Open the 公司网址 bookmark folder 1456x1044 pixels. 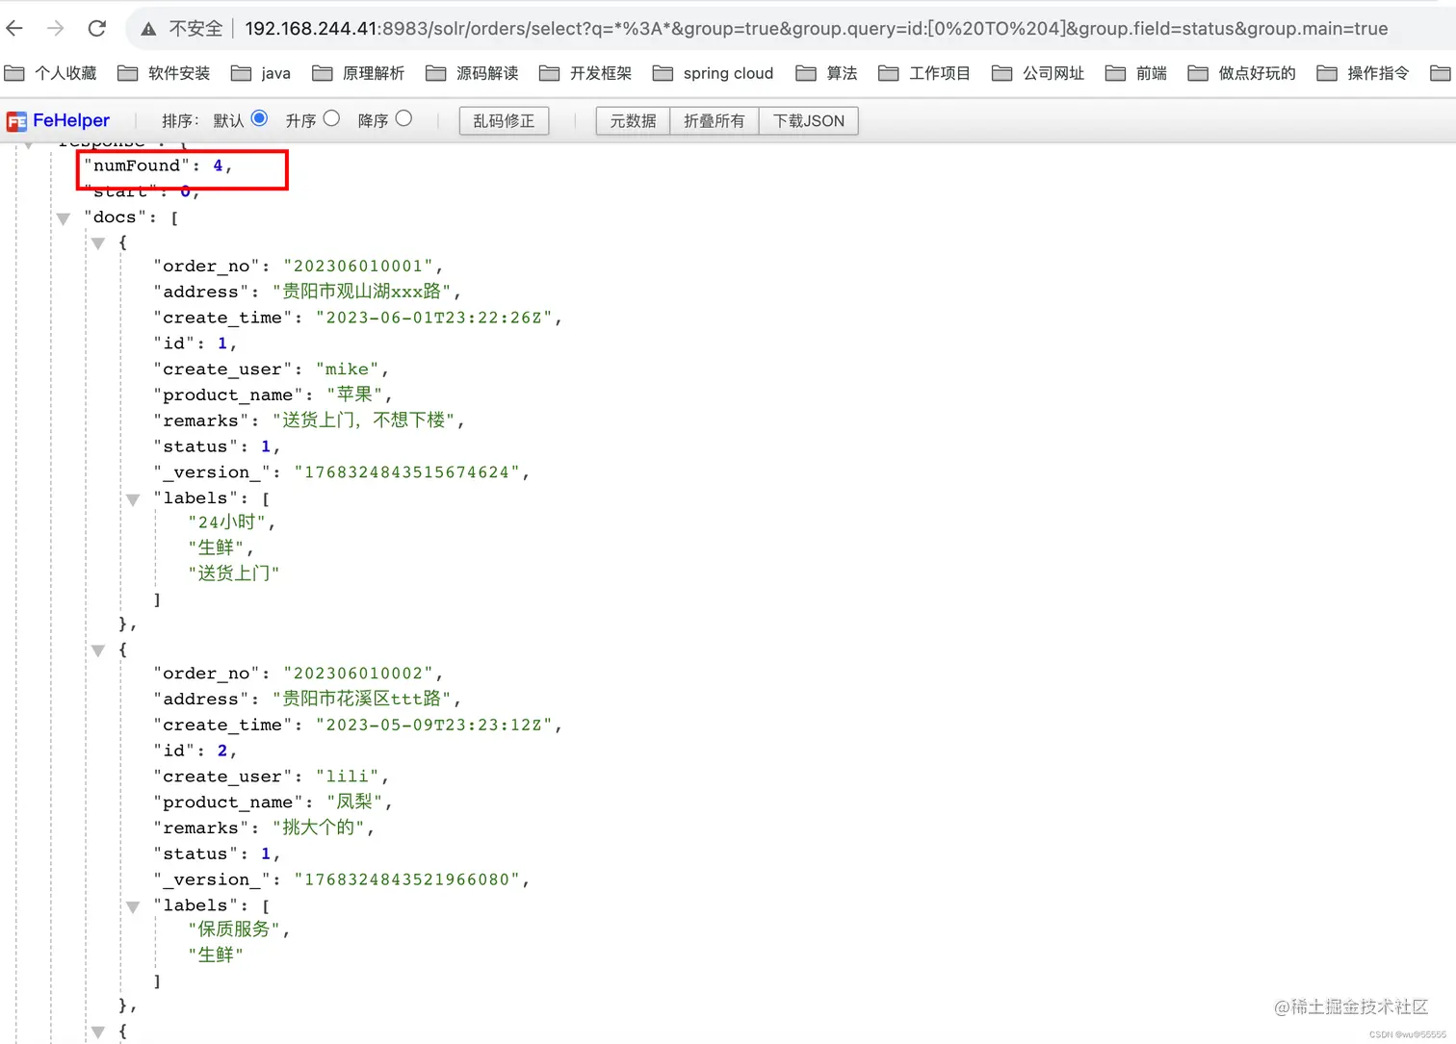click(1038, 73)
